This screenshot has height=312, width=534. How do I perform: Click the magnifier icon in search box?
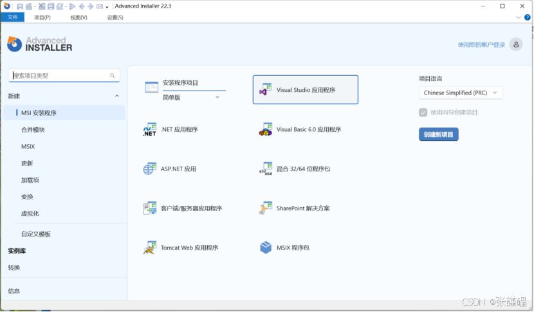113,76
